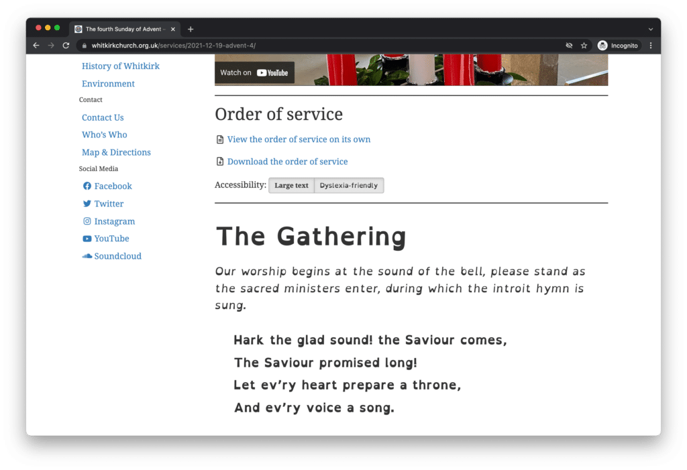Close the fourth Sunday of Advent tab
The height and width of the screenshot is (470, 687).
point(172,30)
